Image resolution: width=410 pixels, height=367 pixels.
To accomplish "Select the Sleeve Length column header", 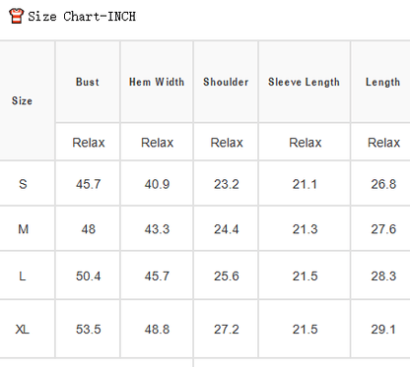I will (x=304, y=82).
